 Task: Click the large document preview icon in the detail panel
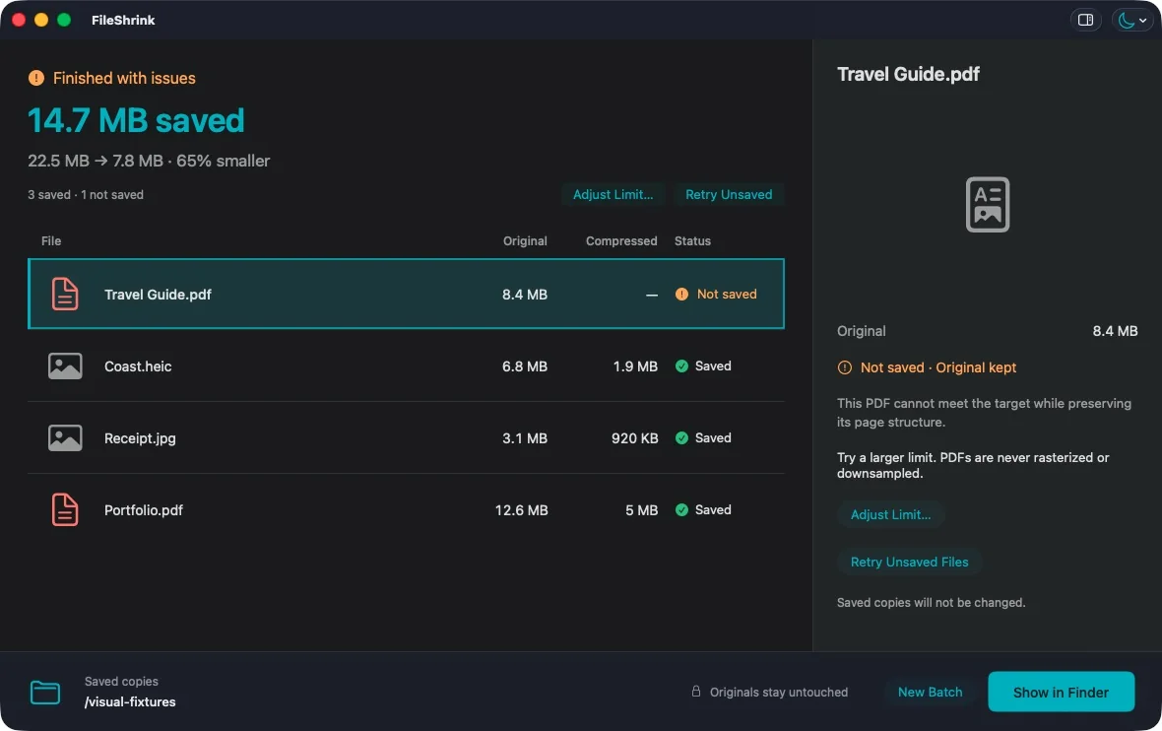pyautogui.click(x=988, y=205)
